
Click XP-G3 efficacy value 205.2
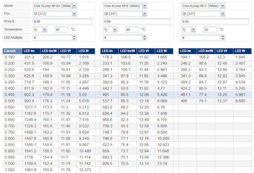47,57
